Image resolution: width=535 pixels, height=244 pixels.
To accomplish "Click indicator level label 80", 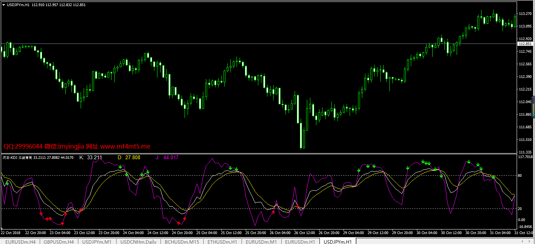I will (520, 176).
